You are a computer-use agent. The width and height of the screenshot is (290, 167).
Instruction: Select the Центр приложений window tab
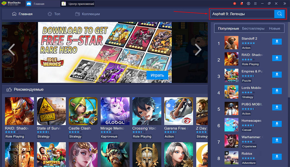point(78,4)
